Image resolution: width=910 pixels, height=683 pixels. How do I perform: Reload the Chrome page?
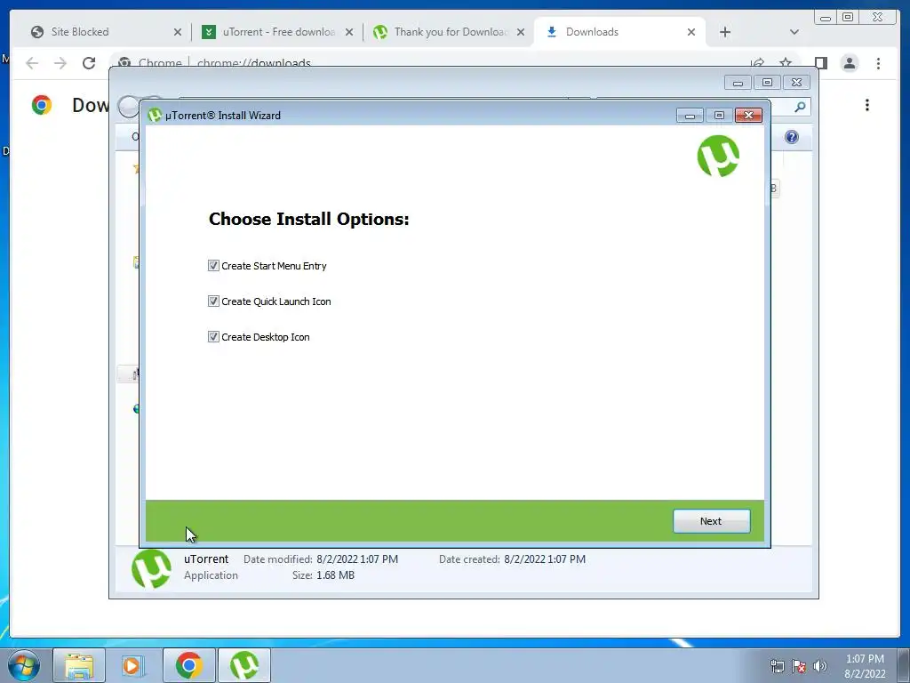(x=89, y=63)
